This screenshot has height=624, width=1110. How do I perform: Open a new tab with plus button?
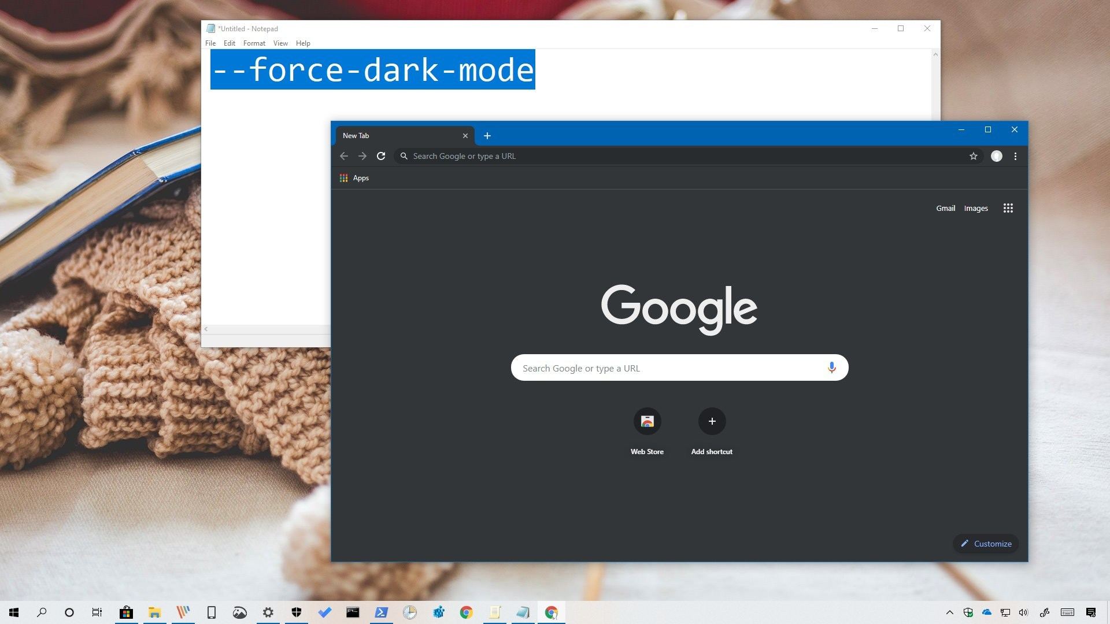487,136
